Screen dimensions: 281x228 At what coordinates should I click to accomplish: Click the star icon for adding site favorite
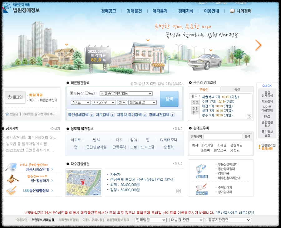click(x=7, y=113)
